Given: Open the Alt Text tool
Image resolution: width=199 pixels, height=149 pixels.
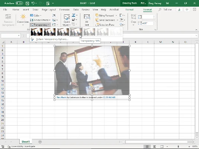Looking at the screenshot, I should [87, 20].
